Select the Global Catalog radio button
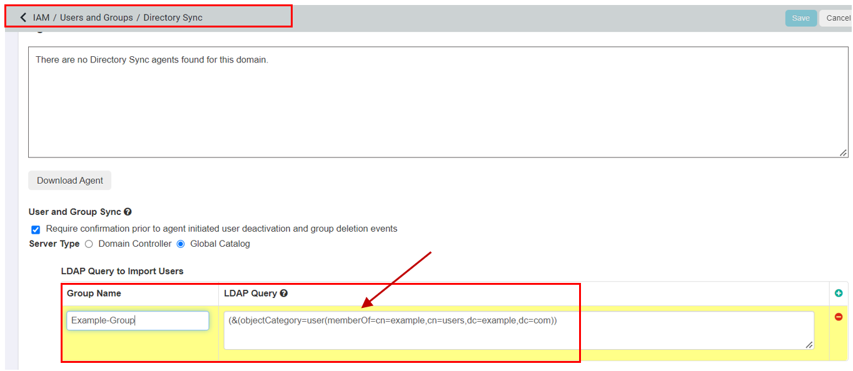Screen dimensions: 853x371 pos(181,244)
